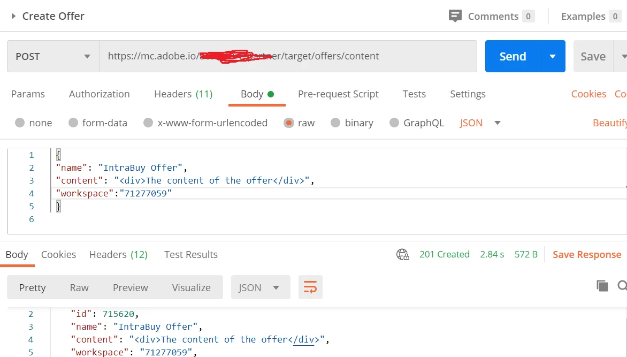Click the copy response icon

coord(602,286)
